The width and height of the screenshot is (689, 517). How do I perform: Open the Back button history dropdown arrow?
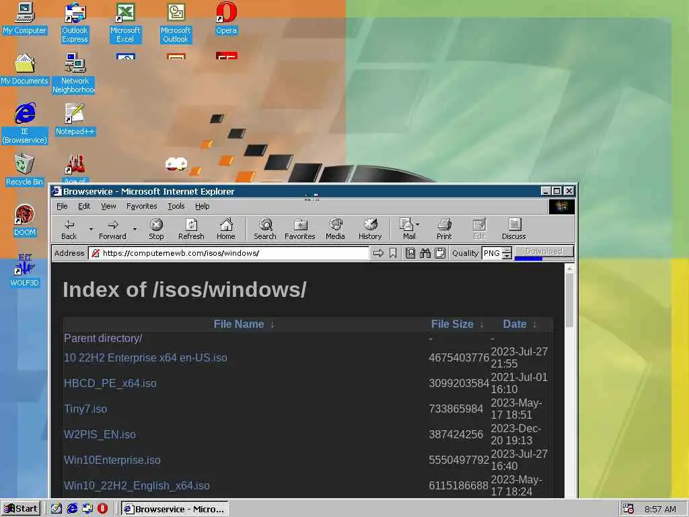91,229
